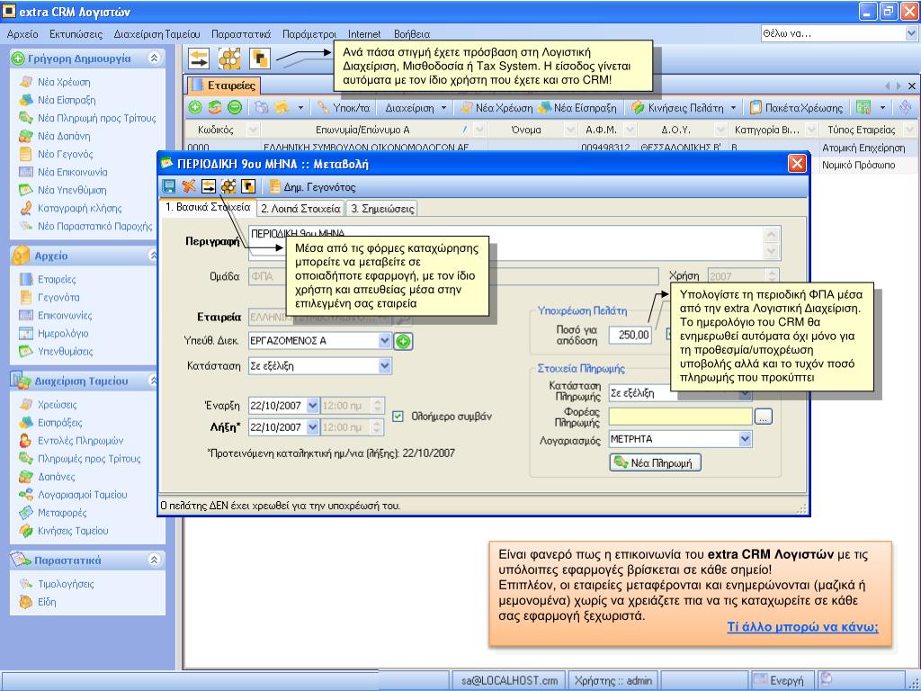921x691 pixels.
Task: Open Διαχείριση Ταμείου menu
Action: (156, 34)
